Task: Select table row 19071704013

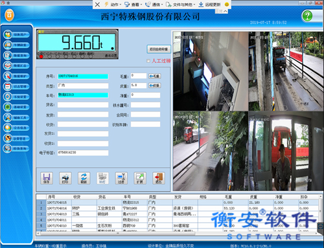Action: point(177,214)
